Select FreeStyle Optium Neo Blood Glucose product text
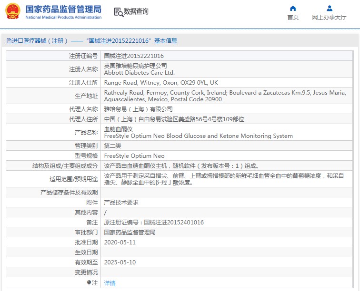The image size is (360, 291). 199,136
